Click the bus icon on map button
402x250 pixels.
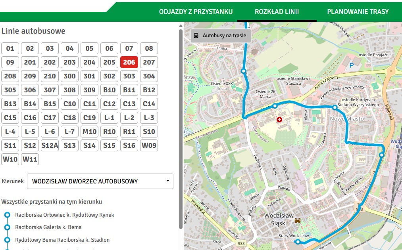tap(196, 36)
